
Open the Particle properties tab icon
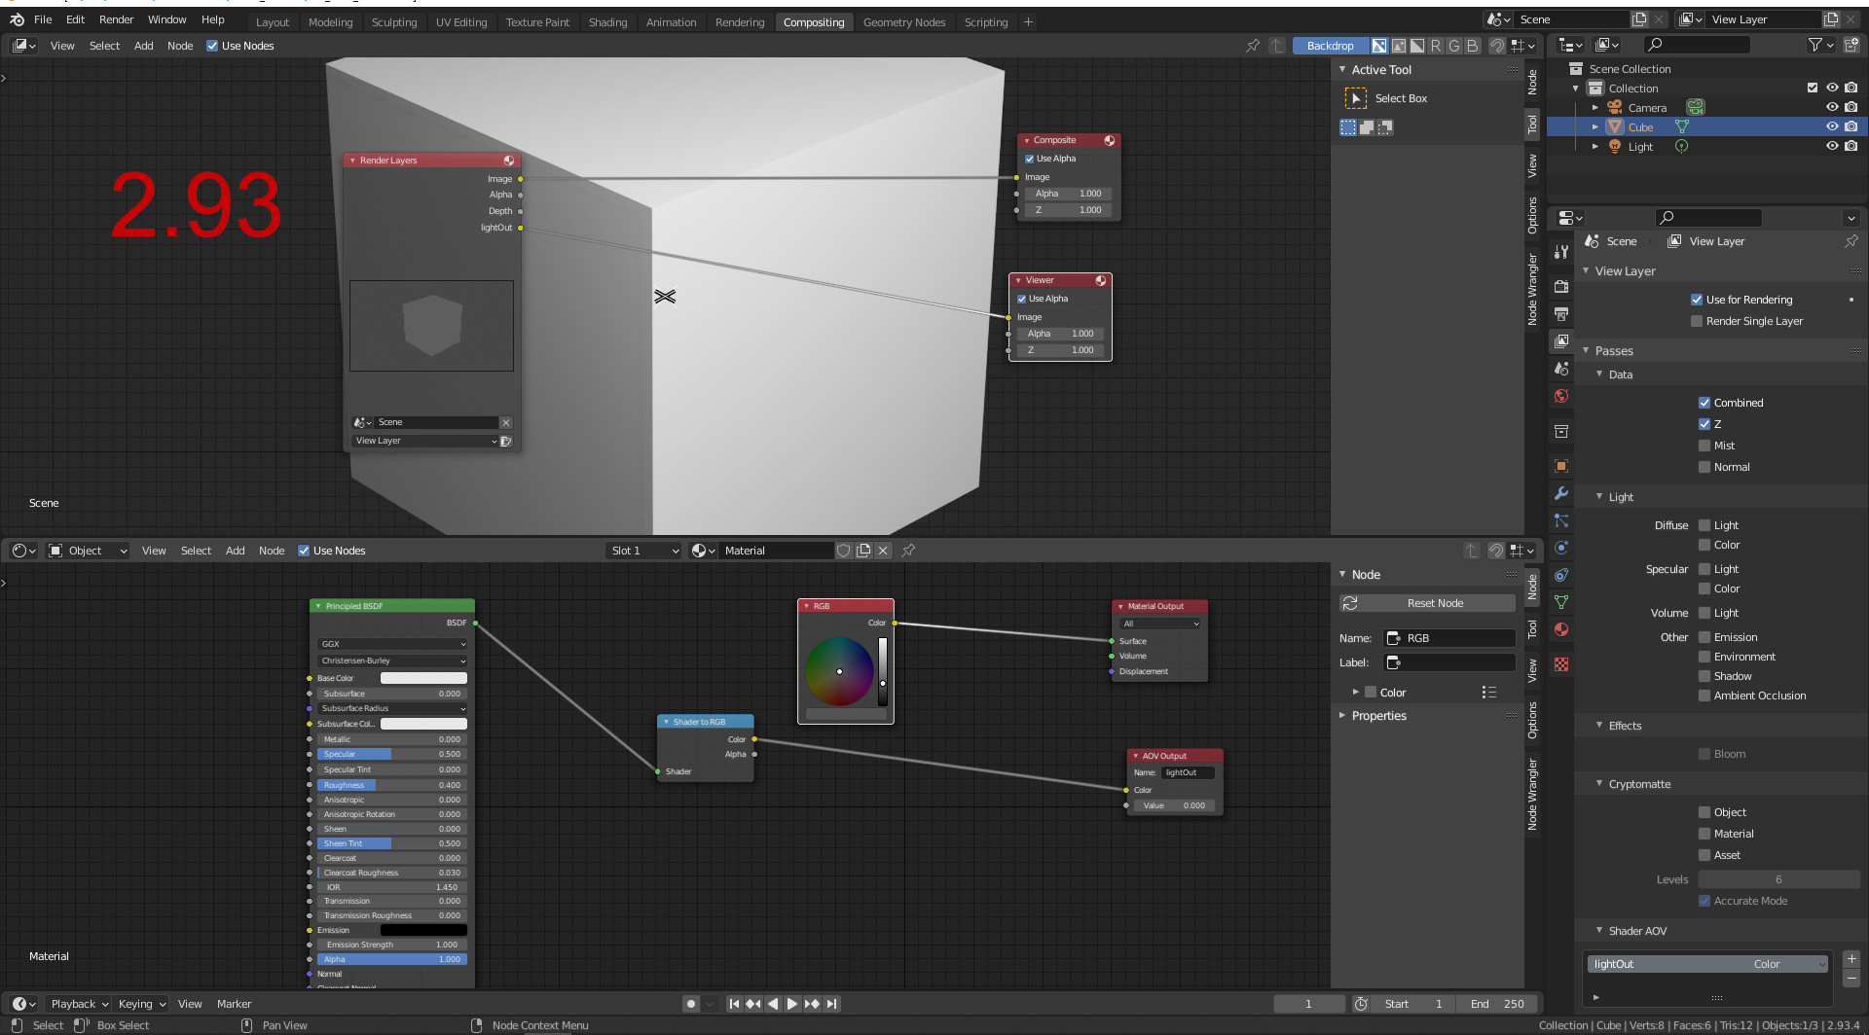point(1561,520)
